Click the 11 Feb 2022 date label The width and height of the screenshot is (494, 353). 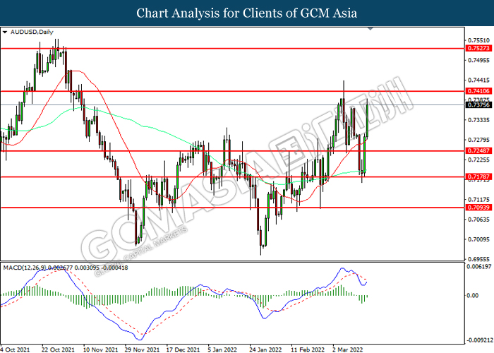click(x=308, y=349)
